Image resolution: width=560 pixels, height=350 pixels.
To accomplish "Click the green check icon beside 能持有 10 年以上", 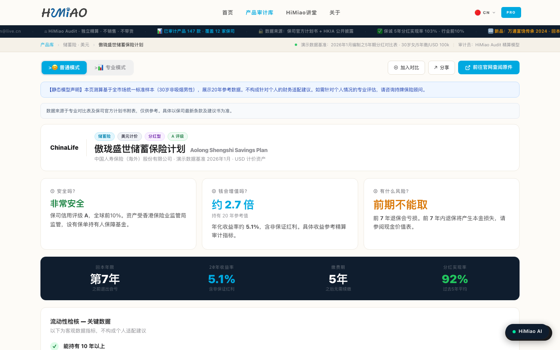I will tap(54, 346).
